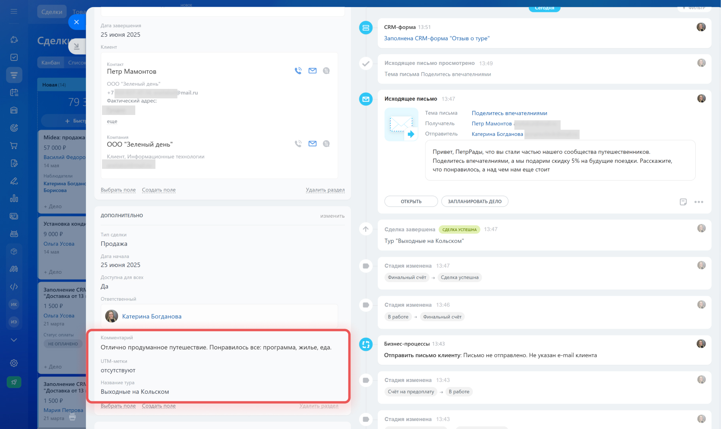Screen dimensions: 721x429
Task: Switch to Список view tab
Action: [x=76, y=62]
